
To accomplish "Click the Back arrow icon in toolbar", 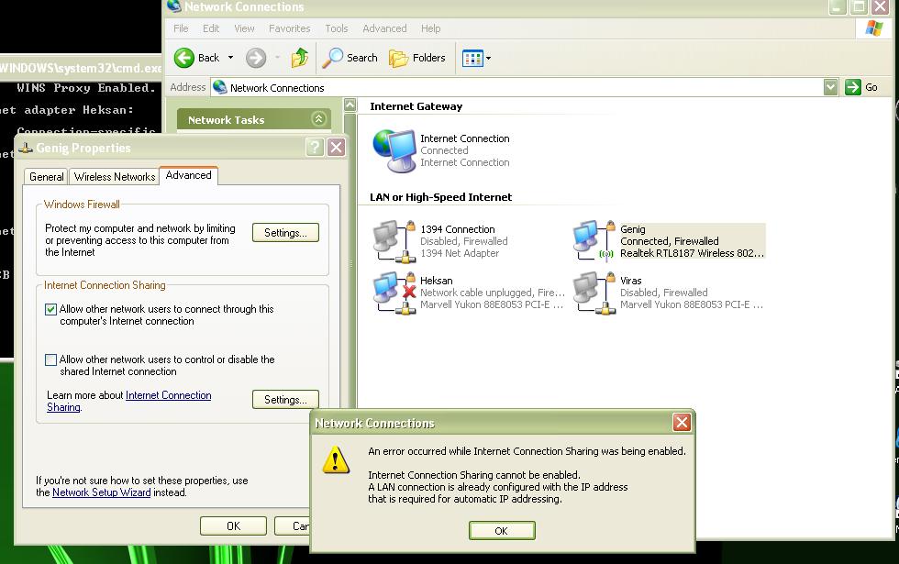I will click(184, 58).
